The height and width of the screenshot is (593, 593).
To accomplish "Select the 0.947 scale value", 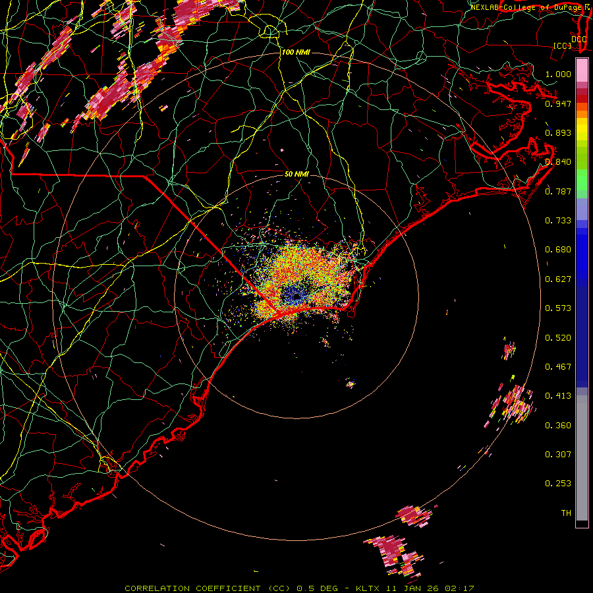I will click(x=558, y=103).
